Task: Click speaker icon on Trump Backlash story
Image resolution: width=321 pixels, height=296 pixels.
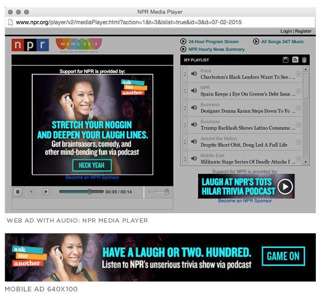Action: 194,124
